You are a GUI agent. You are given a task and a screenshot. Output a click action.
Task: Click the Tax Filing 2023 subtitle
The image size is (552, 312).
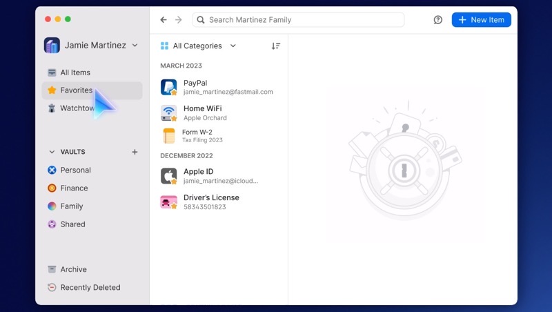[202, 140]
